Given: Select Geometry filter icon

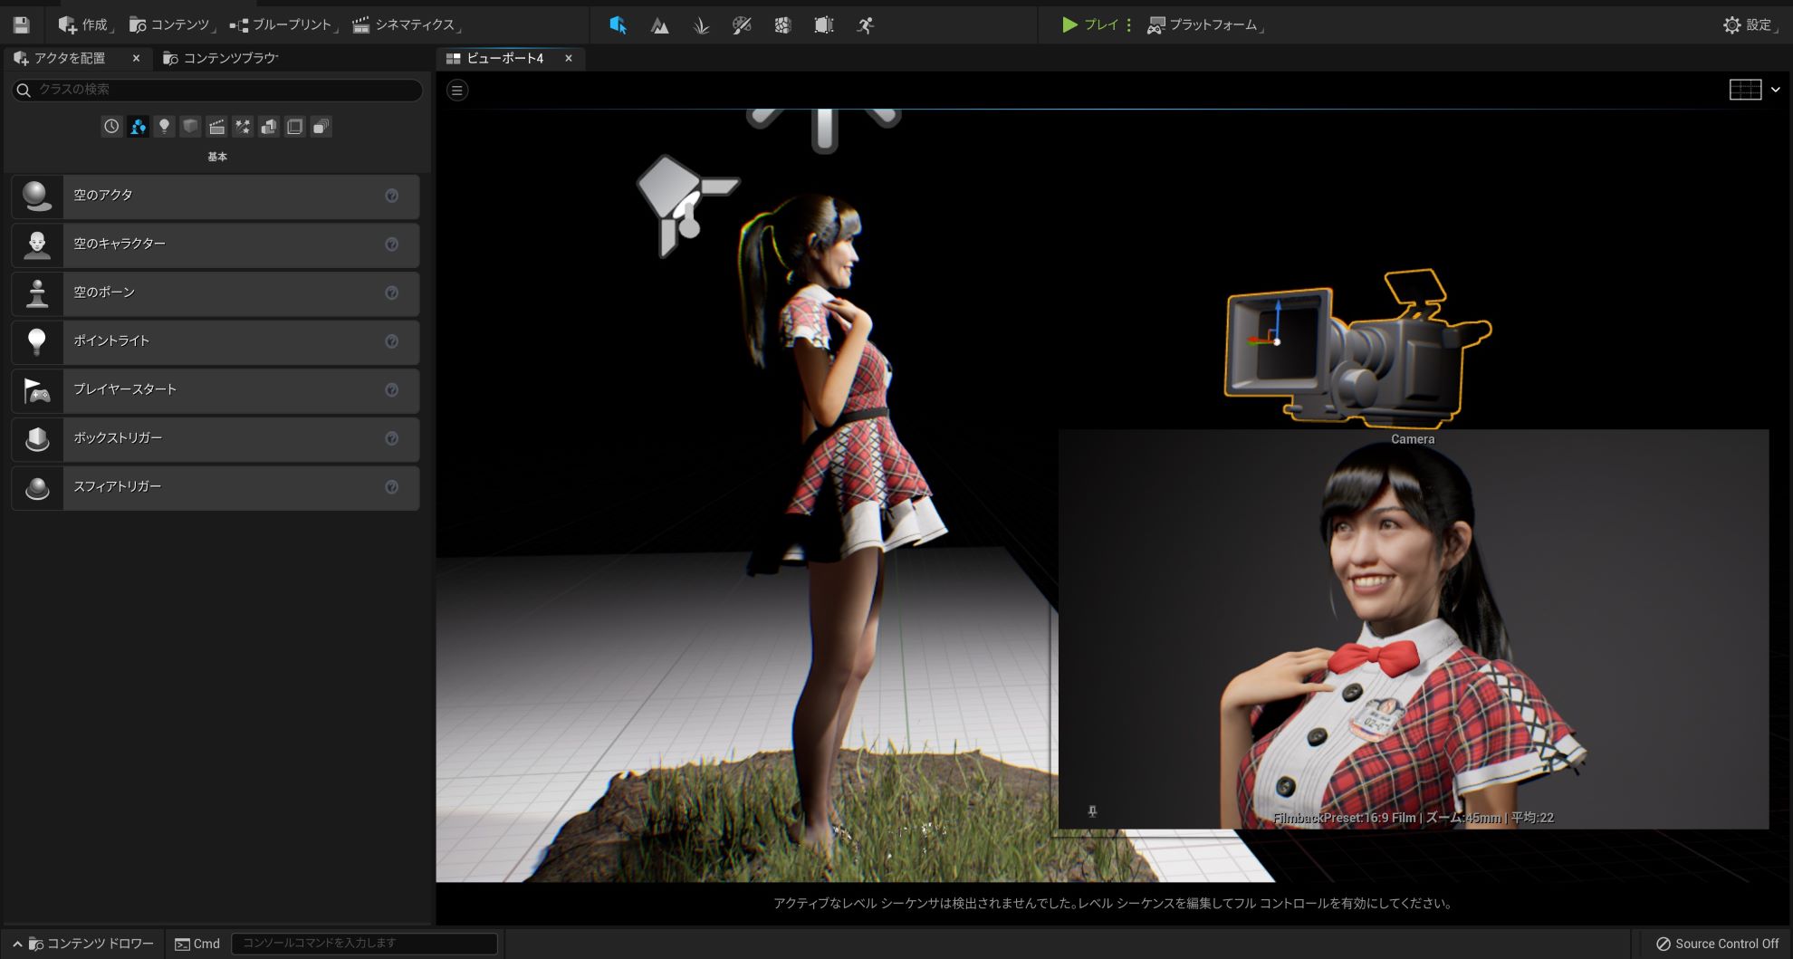Looking at the screenshot, I should click(x=269, y=127).
